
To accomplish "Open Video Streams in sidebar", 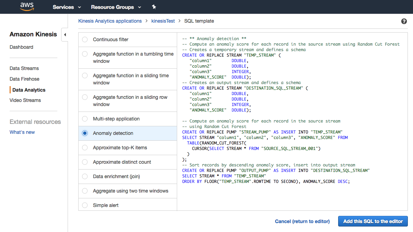I will pyautogui.click(x=25, y=100).
